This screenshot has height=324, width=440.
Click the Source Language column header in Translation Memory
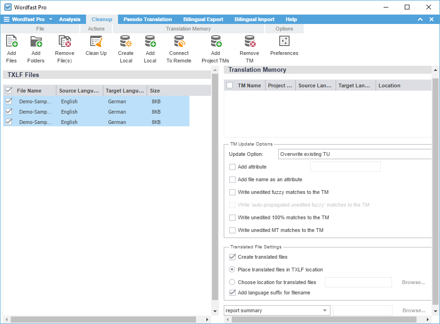click(315, 85)
